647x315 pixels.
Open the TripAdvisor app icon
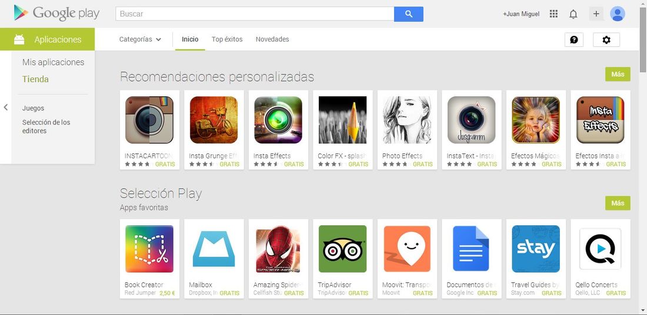pos(342,249)
